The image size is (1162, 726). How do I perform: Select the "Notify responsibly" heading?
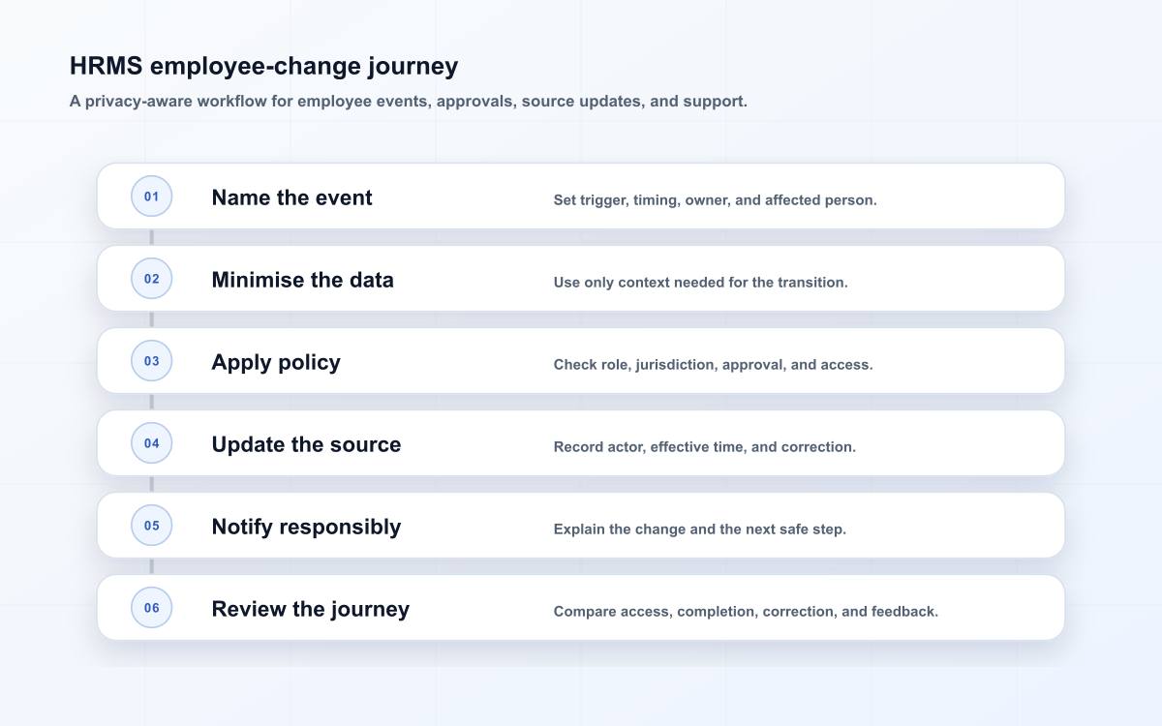pyautogui.click(x=306, y=527)
